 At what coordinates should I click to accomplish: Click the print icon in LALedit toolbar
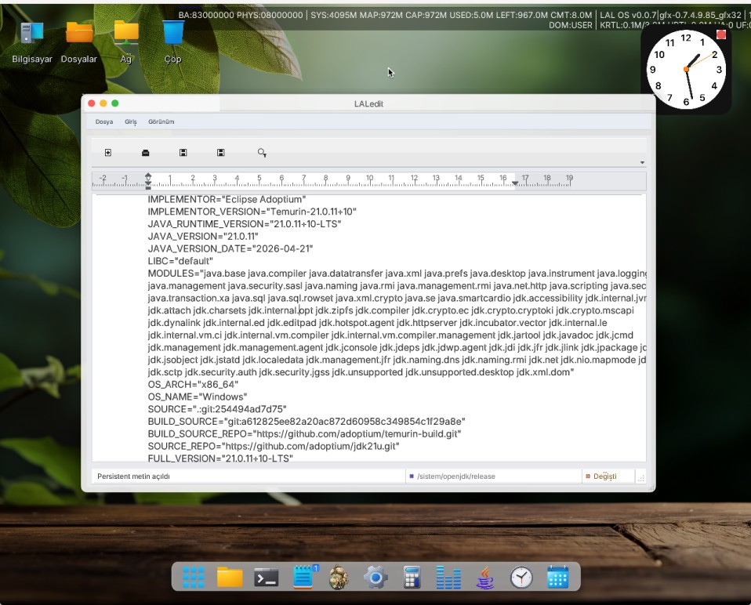[x=146, y=153]
